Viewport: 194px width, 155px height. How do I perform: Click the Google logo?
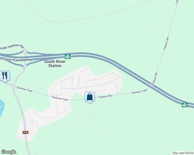[x=9, y=152]
